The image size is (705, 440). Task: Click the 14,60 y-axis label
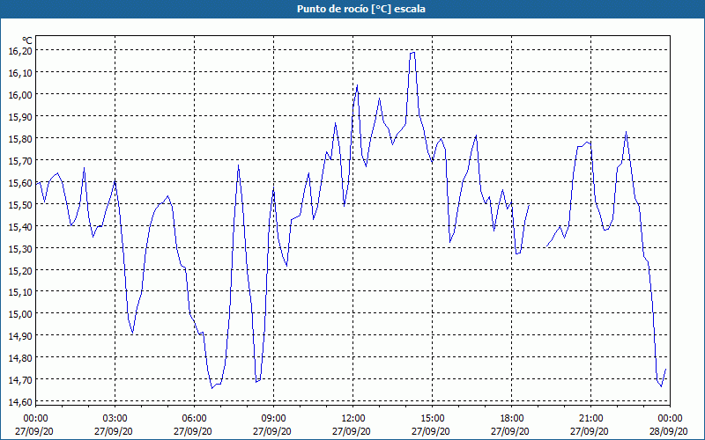click(20, 402)
